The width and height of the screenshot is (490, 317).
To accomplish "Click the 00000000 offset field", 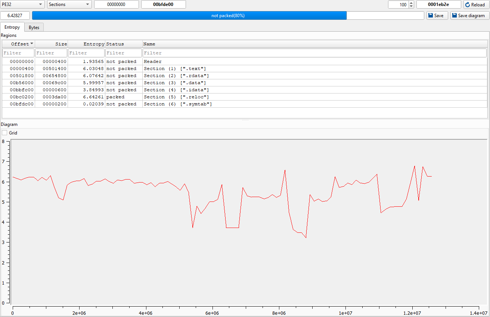I will (x=116, y=4).
